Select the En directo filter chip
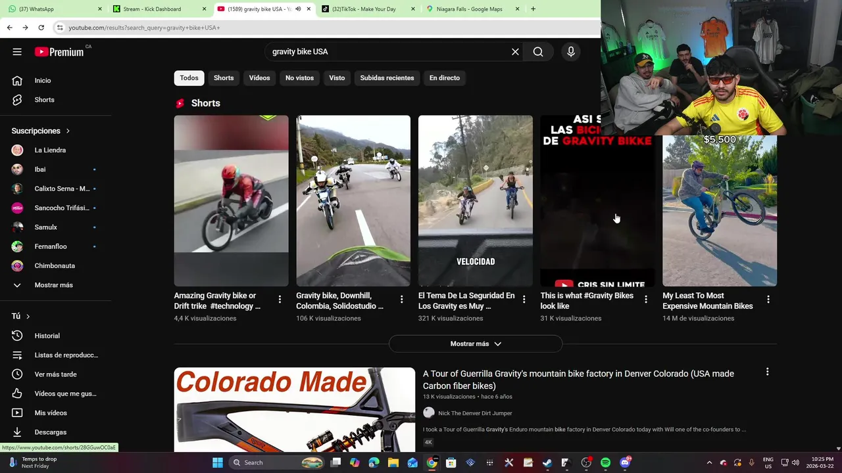 click(445, 78)
